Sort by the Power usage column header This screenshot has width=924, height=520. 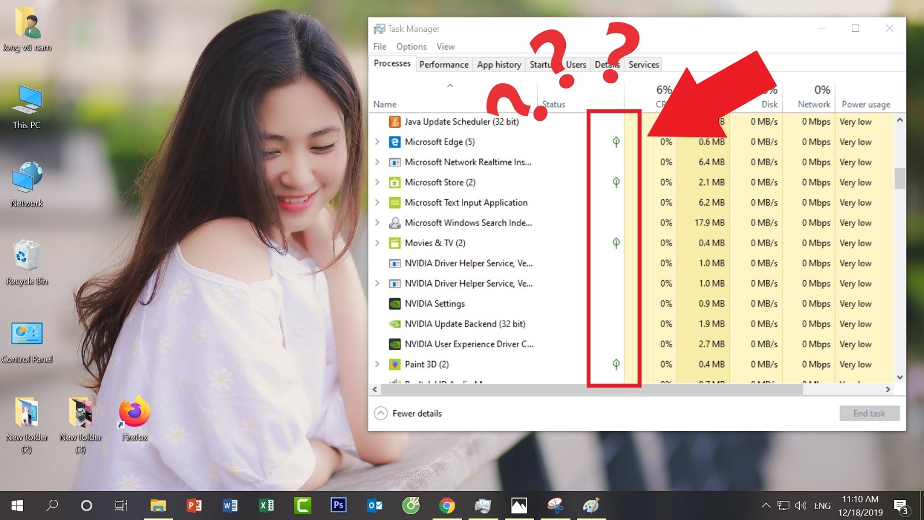click(x=866, y=105)
